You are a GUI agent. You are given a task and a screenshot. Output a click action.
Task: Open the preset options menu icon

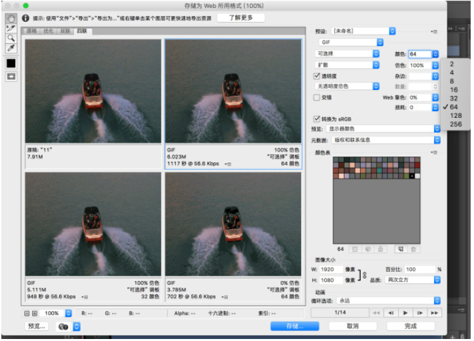click(435, 31)
